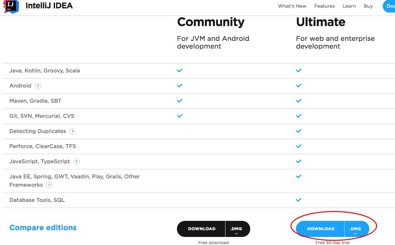Open the help tooltip next to Detecting Duplicates

coord(72,131)
